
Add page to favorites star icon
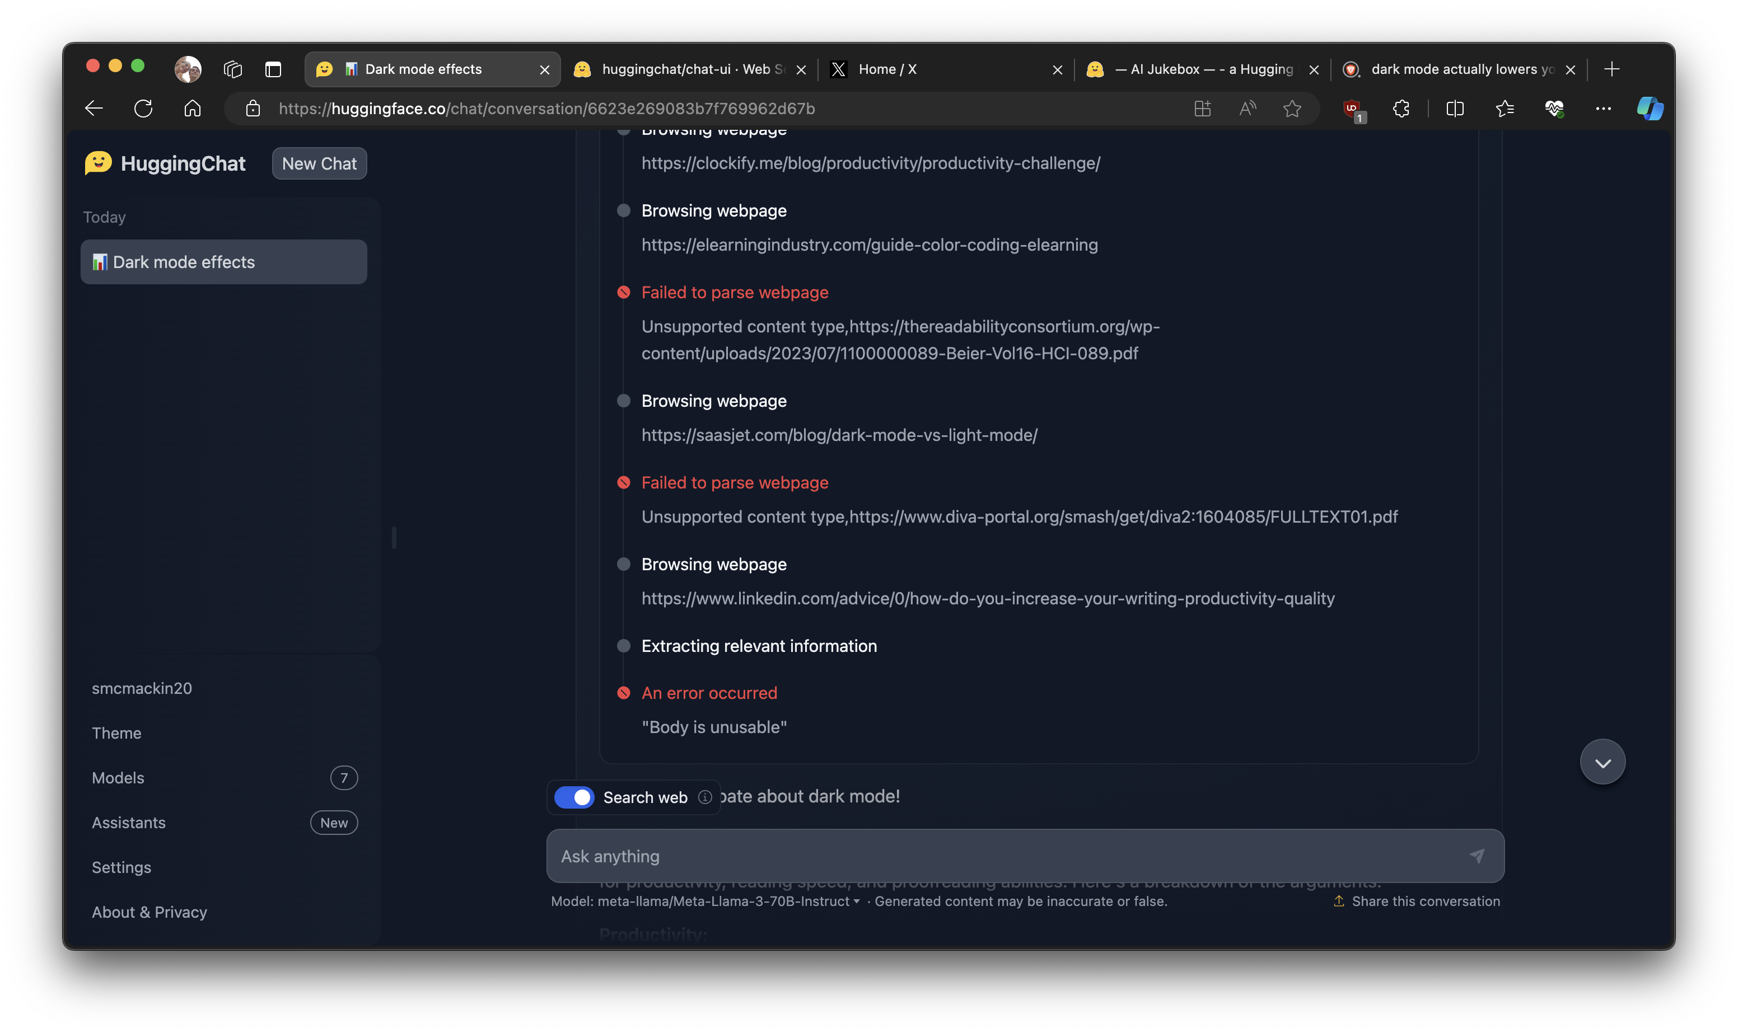(x=1292, y=109)
